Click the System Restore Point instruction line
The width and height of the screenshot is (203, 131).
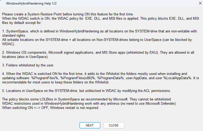click(67, 14)
